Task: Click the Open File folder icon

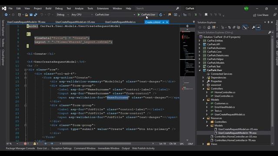Action: click(26, 15)
